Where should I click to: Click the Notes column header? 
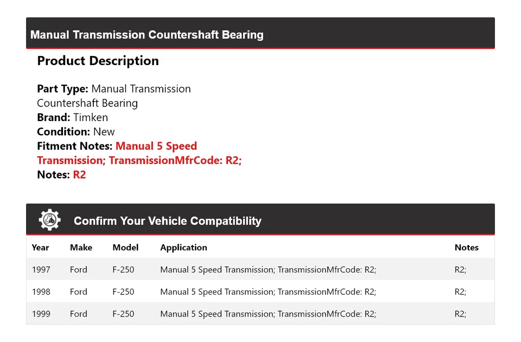(466, 248)
